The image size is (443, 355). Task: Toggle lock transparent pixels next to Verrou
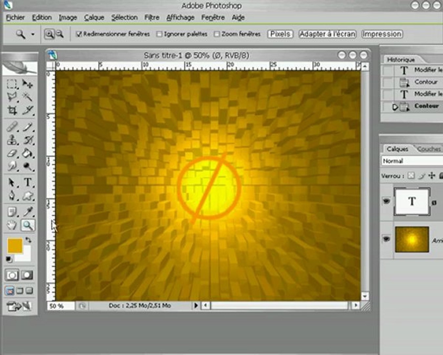[411, 176]
